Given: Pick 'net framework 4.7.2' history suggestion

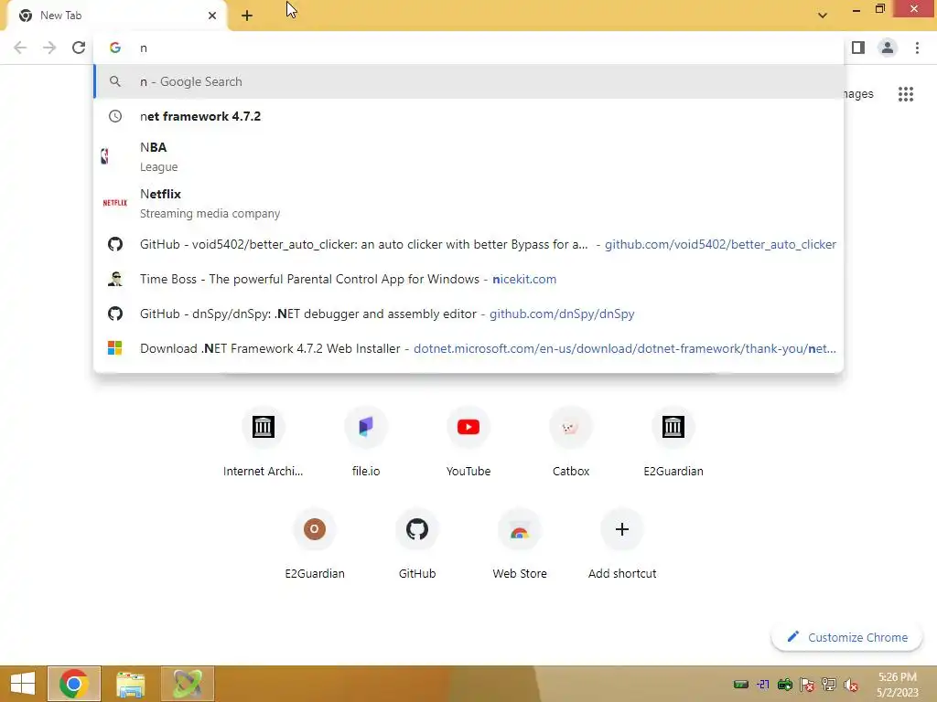Looking at the screenshot, I should [468, 116].
